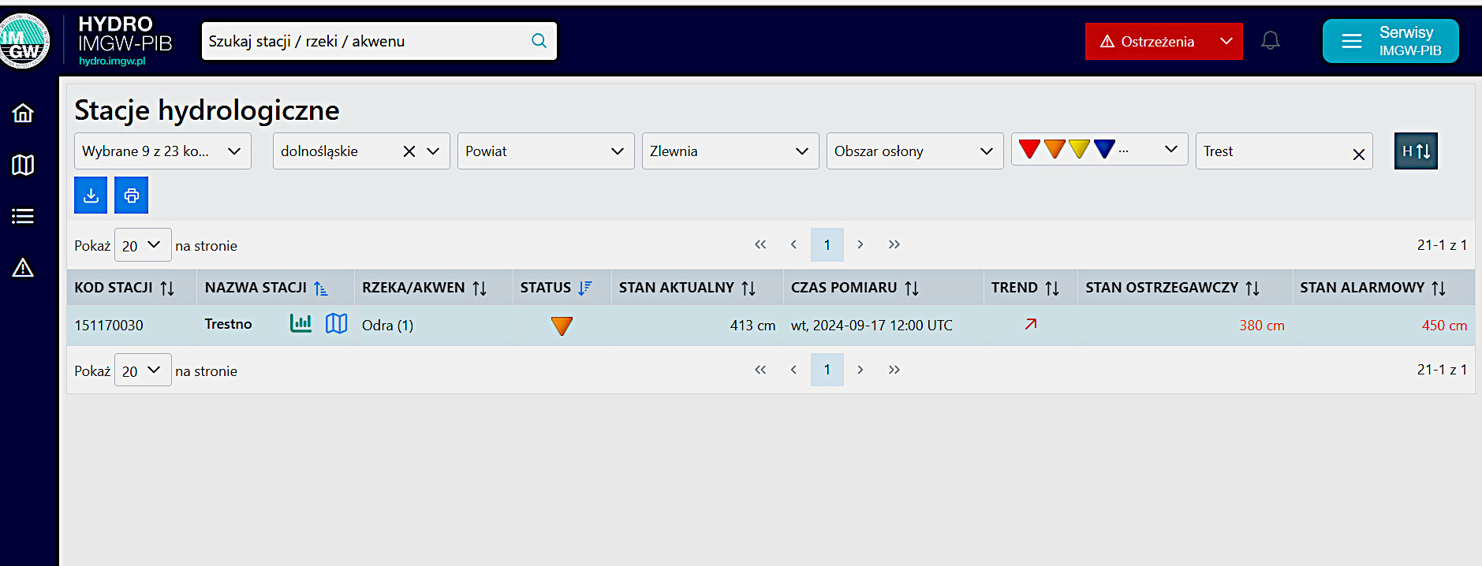Sort by STAN OSTRZEGAWCZY column
The image size is (1482, 566).
1252,289
